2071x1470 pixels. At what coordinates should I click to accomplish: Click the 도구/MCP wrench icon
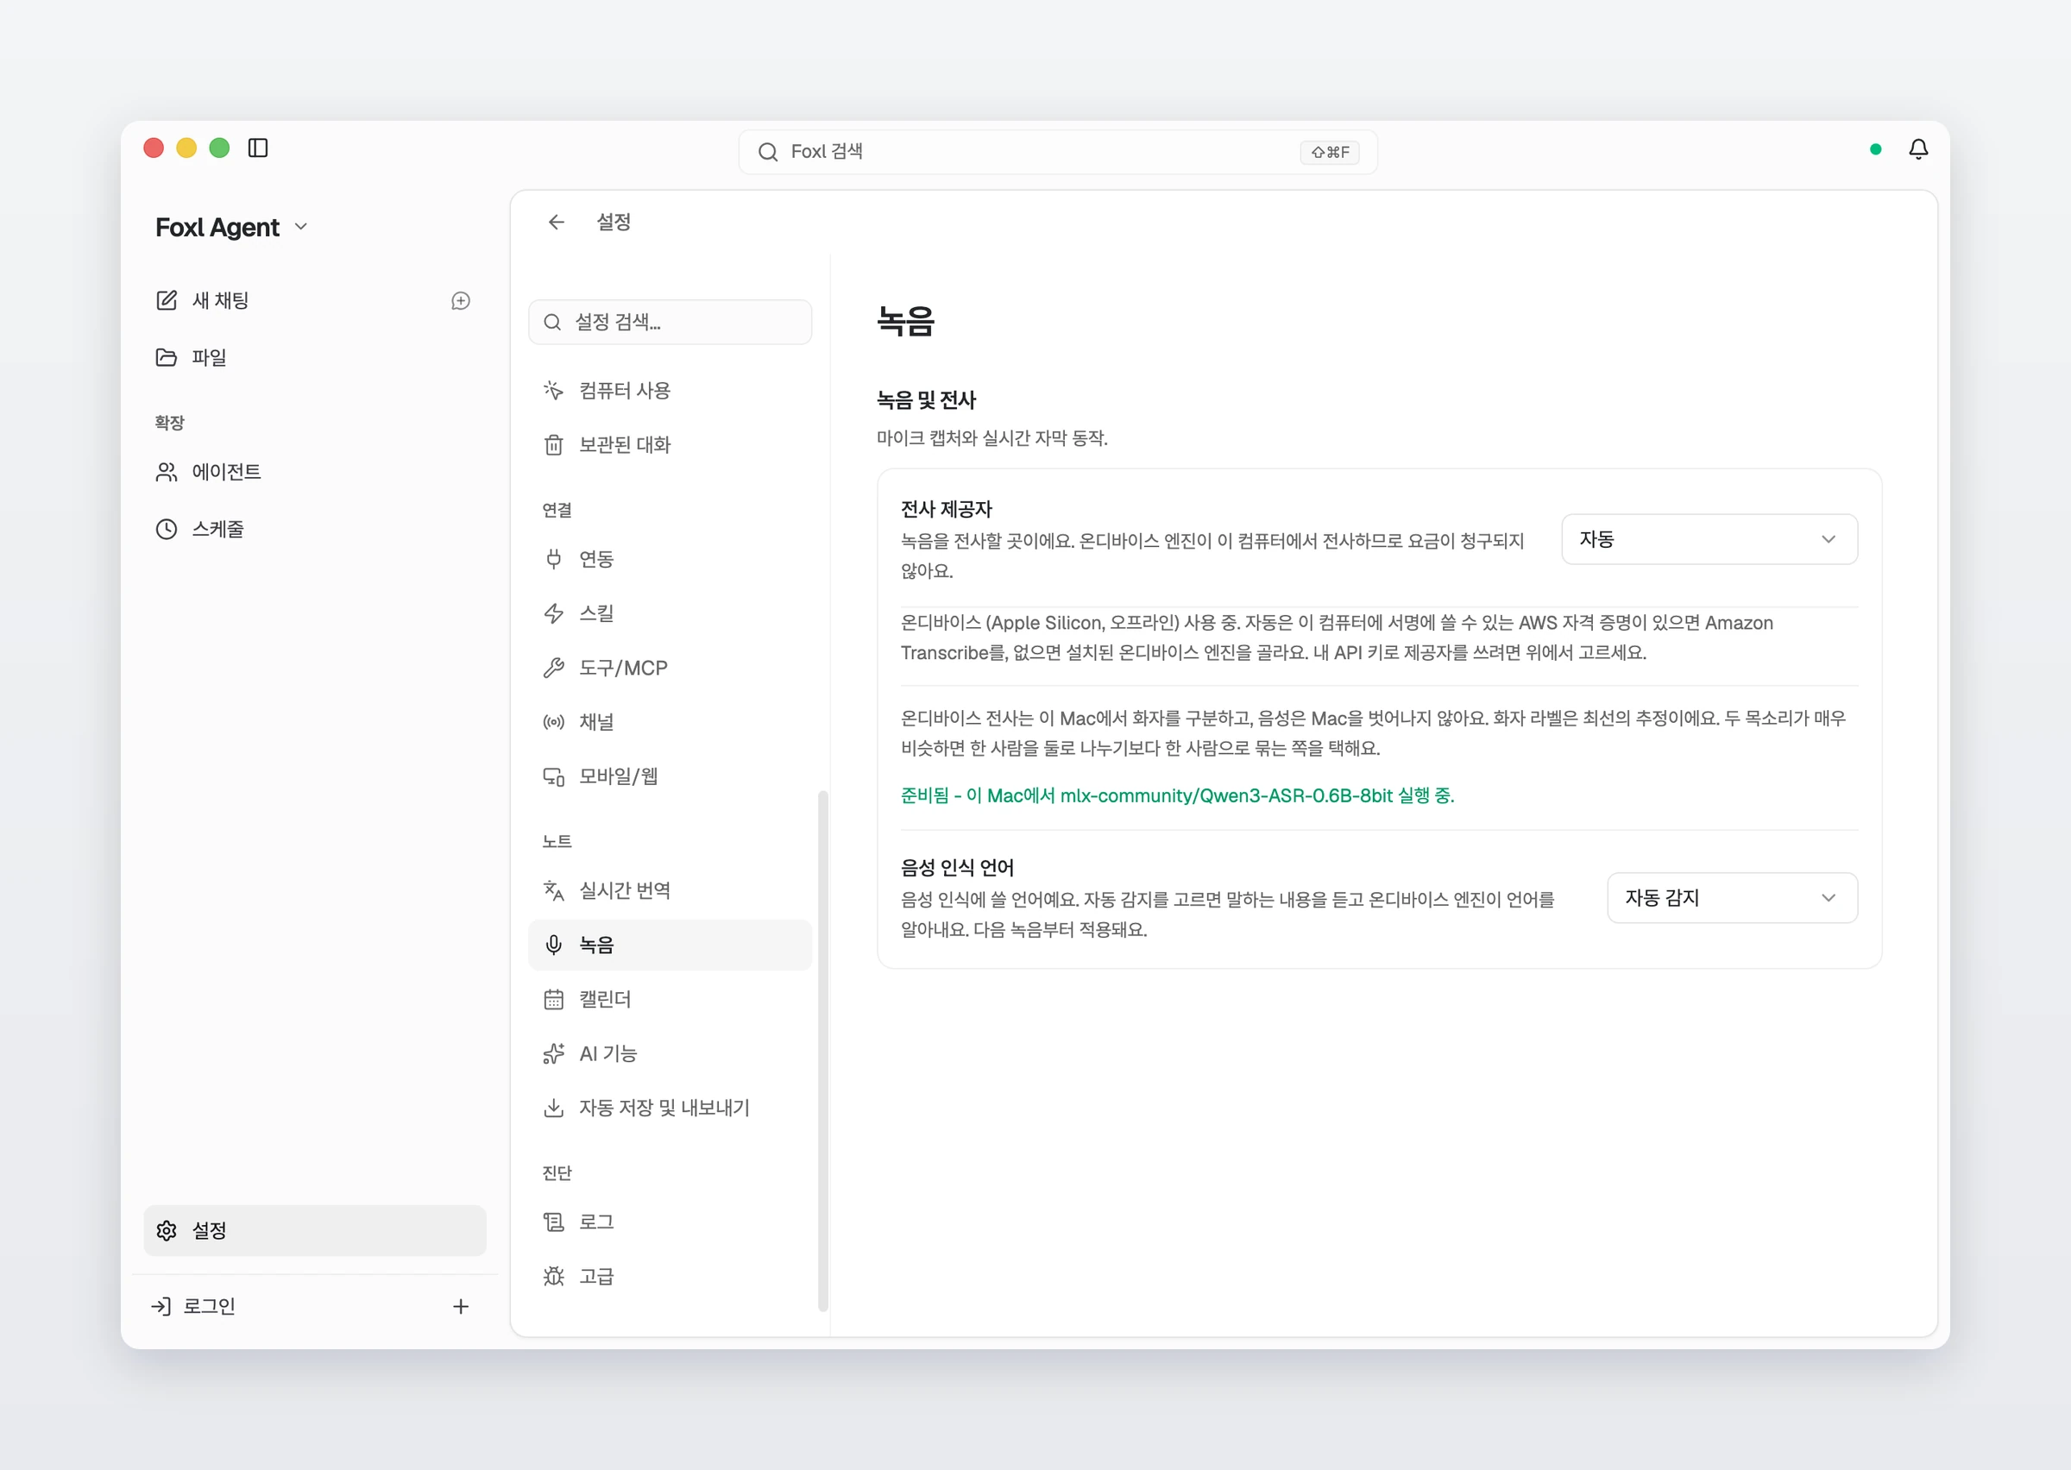(554, 668)
